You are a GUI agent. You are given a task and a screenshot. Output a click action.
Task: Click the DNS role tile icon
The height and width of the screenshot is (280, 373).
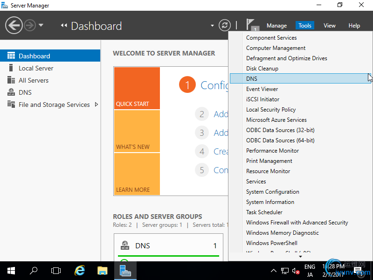point(125,245)
